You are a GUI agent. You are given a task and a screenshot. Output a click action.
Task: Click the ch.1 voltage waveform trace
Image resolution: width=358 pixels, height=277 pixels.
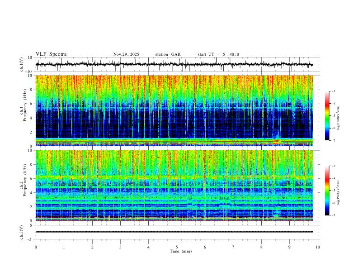(174, 64)
